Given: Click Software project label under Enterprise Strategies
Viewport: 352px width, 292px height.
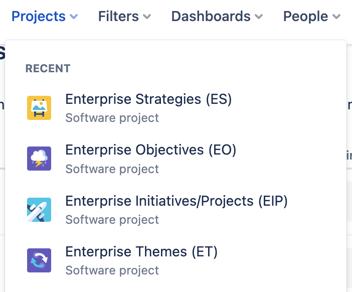Looking at the screenshot, I should [x=112, y=118].
